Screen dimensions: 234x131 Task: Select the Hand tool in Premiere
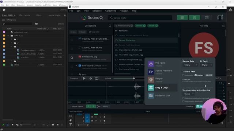point(71,120)
